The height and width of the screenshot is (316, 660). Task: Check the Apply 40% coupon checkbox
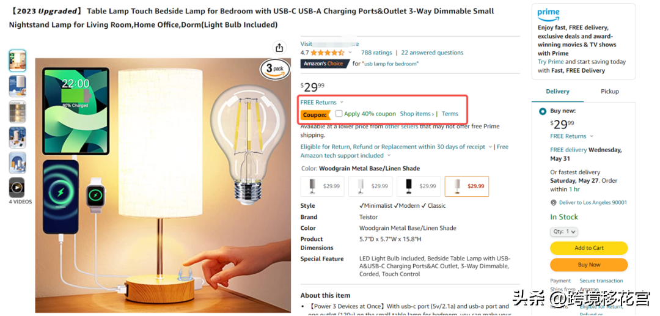click(339, 114)
